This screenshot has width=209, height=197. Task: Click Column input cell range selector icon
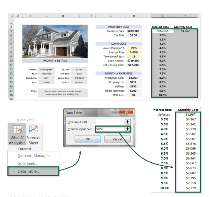click(127, 129)
